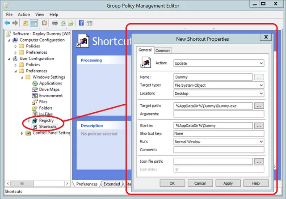The image size is (286, 199).
Task: Expand Policies under User Configuration
Action: tap(16, 65)
